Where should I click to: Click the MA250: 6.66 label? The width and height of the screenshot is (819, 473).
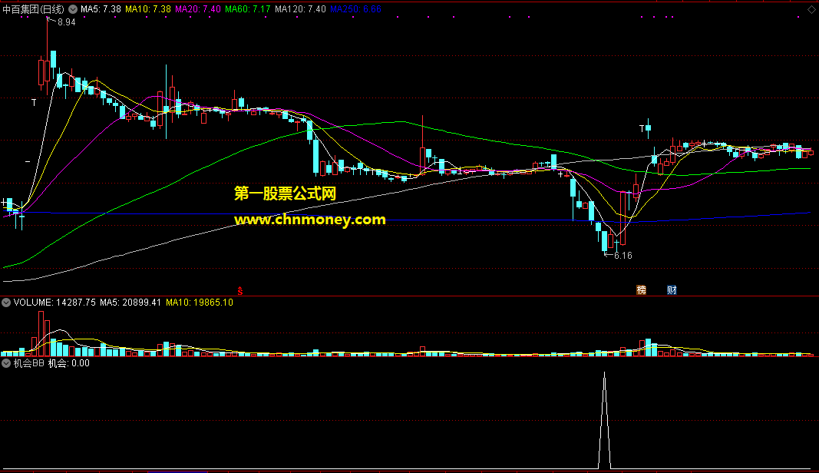355,9
